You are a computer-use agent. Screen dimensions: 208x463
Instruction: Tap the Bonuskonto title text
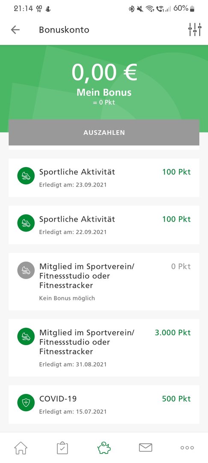coord(64,30)
